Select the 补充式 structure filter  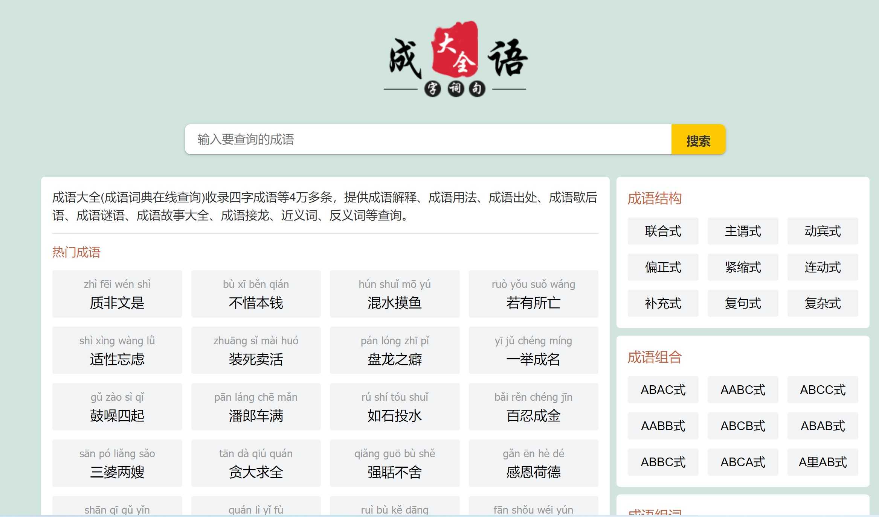coord(663,303)
